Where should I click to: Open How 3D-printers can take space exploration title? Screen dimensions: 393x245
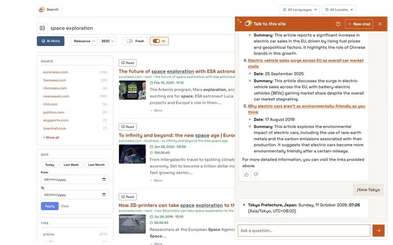(177, 205)
